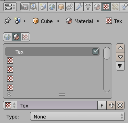Open the editor type selector button
128x123 pixels.
pyautogui.click(x=10, y=7)
